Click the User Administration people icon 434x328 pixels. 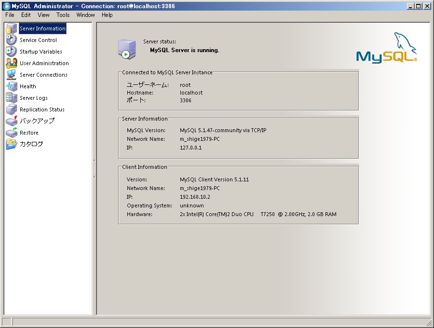[x=12, y=63]
